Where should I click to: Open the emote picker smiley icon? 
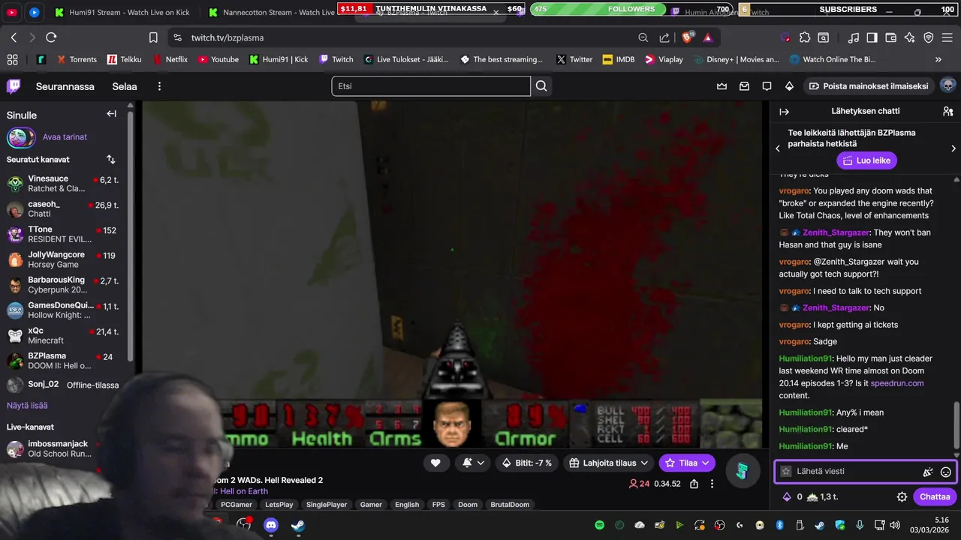pos(946,472)
